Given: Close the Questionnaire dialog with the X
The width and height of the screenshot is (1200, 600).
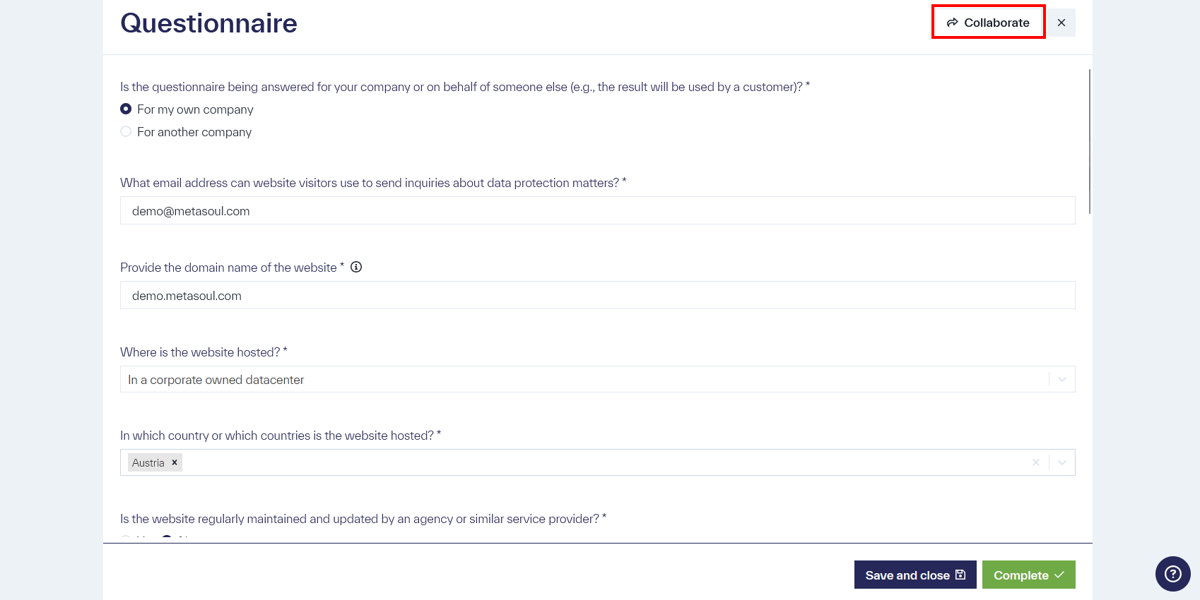Looking at the screenshot, I should [x=1061, y=22].
